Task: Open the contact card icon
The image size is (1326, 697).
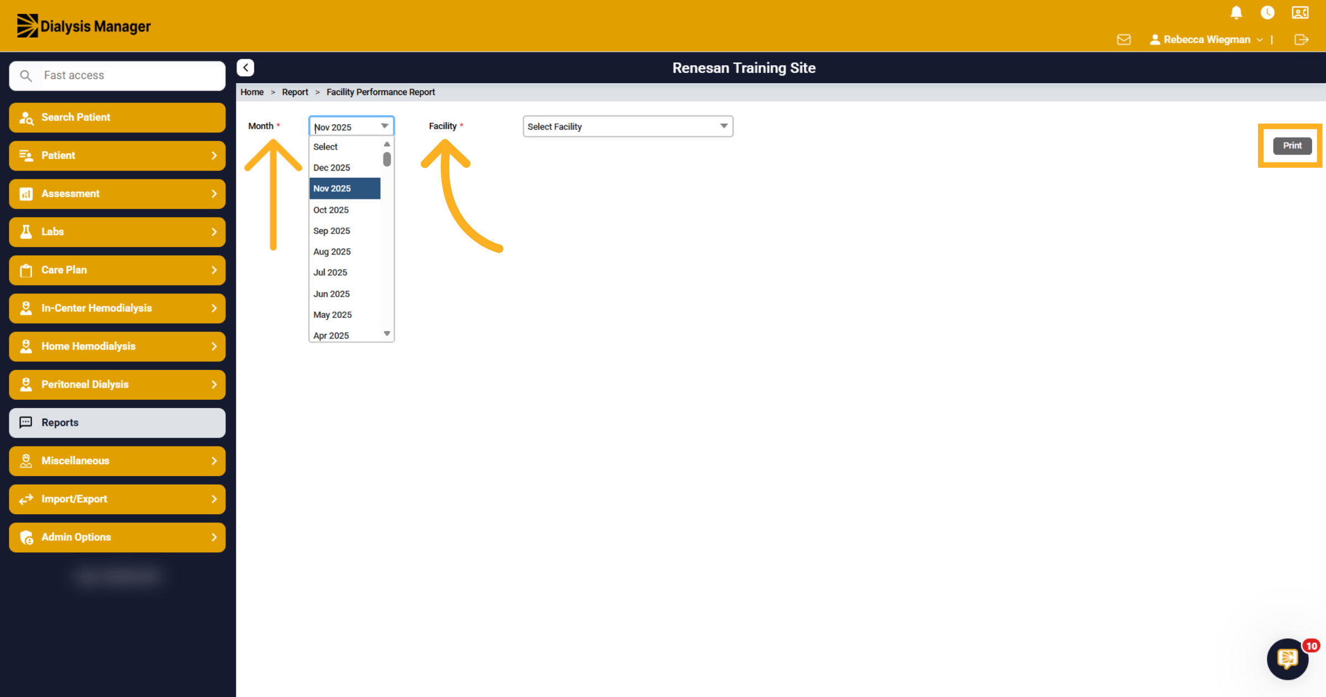Action: pyautogui.click(x=1300, y=12)
